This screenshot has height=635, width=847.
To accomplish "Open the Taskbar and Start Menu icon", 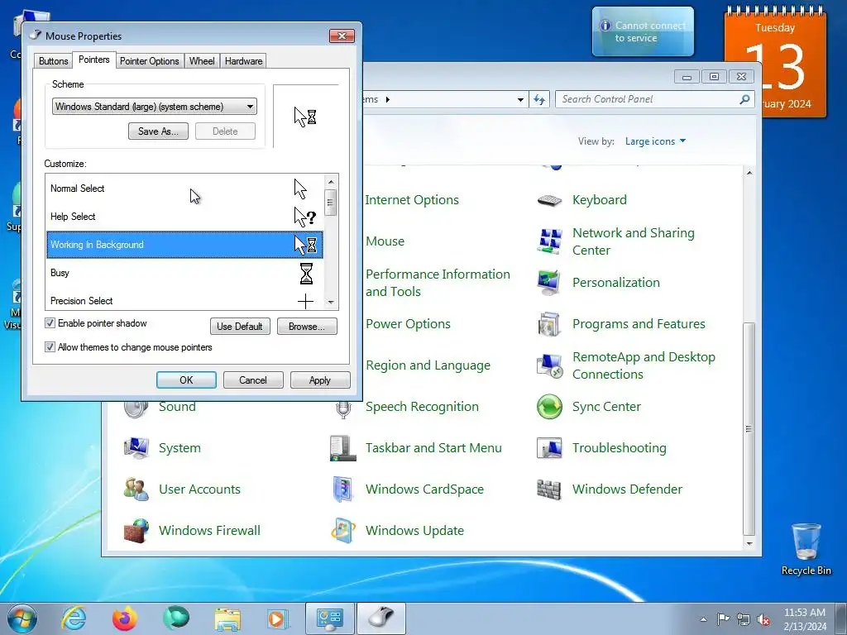I will coord(343,447).
